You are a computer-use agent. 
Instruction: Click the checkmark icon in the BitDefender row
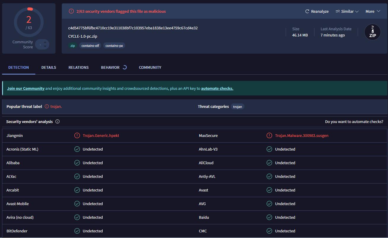point(77,231)
